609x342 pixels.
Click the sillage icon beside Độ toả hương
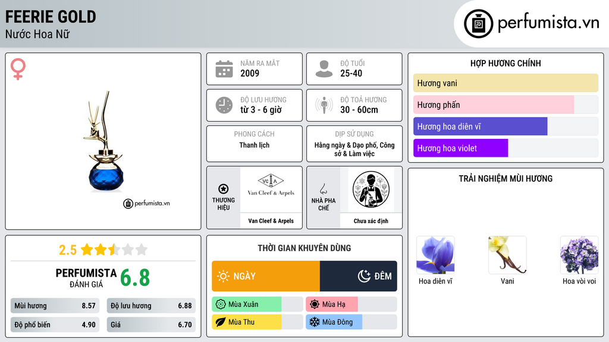[x=324, y=105]
